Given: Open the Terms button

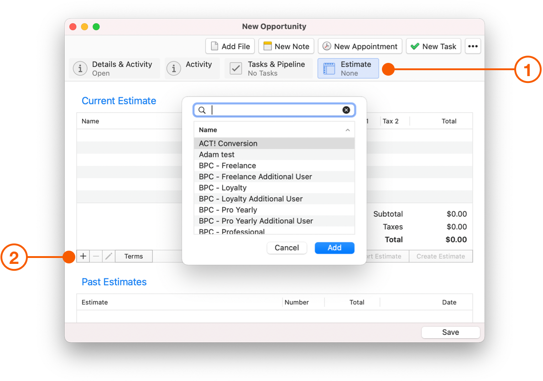Looking at the screenshot, I should (x=134, y=256).
